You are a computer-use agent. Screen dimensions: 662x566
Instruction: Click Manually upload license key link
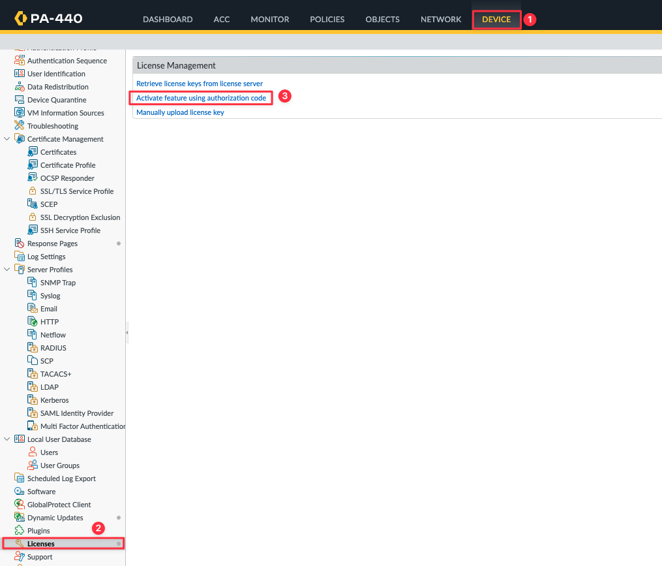click(x=180, y=112)
